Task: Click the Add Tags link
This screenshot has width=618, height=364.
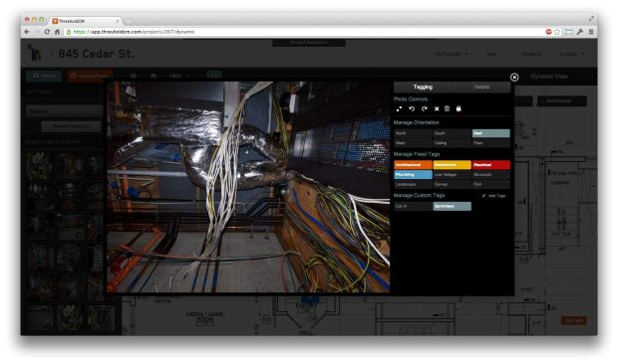Action: click(496, 196)
